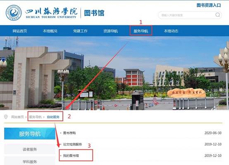This screenshot has width=229, height=165.
Task: Select 读者服务 in the sidebar
Action: [30, 149]
